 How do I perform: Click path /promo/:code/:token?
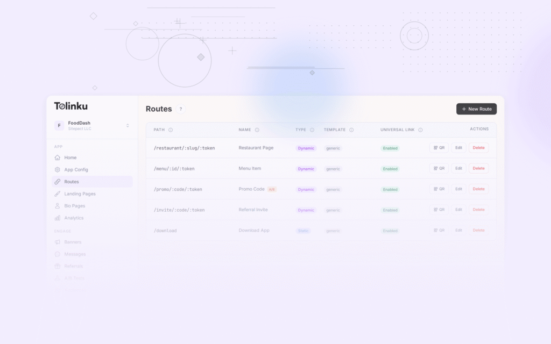tap(178, 190)
